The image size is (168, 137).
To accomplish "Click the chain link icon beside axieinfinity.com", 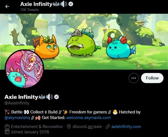I will (x=108, y=127).
